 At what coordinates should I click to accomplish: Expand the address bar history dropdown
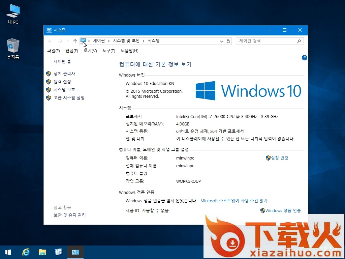coord(222,41)
